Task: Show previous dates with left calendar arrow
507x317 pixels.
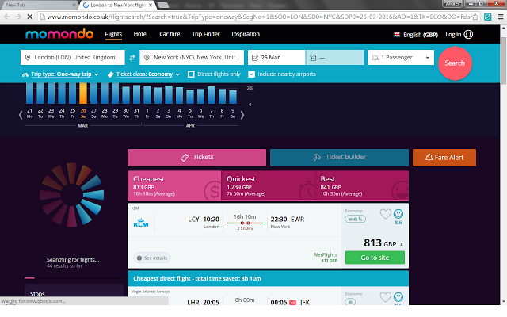Action: coord(21,114)
